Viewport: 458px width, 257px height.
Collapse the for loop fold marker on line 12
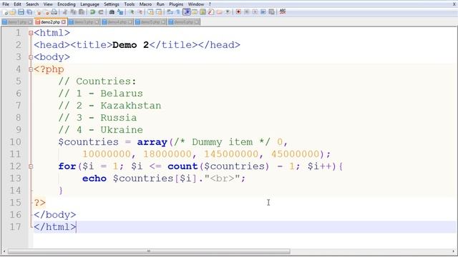coord(31,166)
